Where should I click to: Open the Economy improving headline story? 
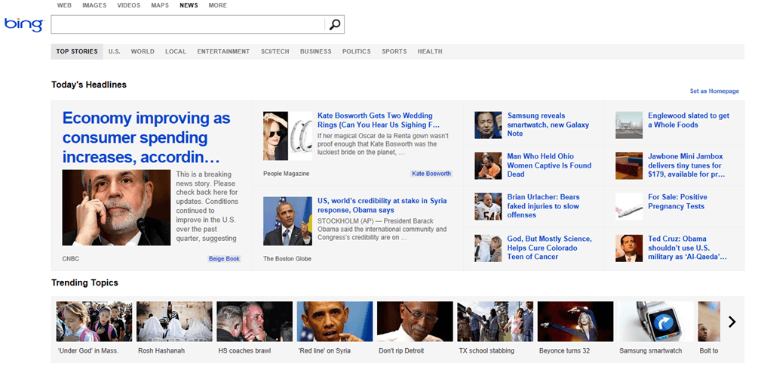tap(146, 137)
